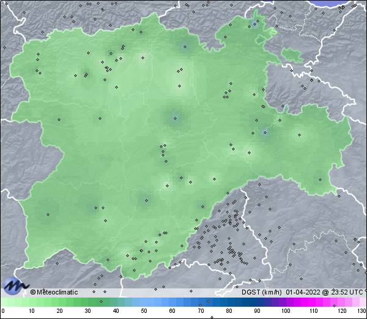Click the scale label 30
This screenshot has width=367, height=319.
(87, 311)
